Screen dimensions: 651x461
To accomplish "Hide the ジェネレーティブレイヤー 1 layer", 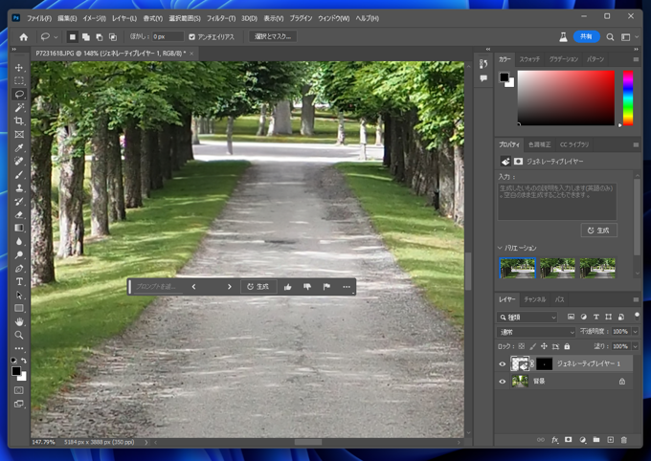I will [503, 363].
